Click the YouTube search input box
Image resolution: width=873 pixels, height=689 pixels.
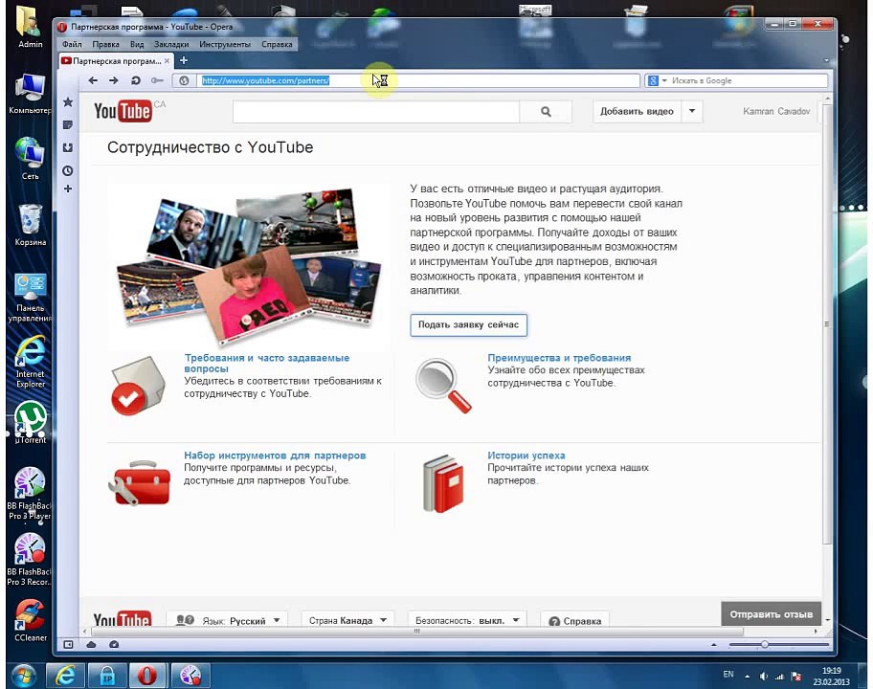point(376,111)
